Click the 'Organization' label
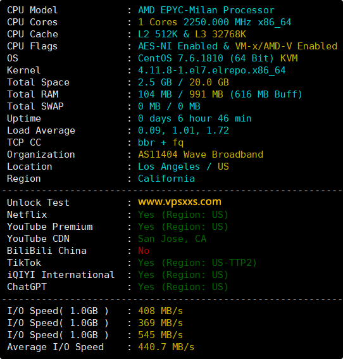 (x=41, y=155)
